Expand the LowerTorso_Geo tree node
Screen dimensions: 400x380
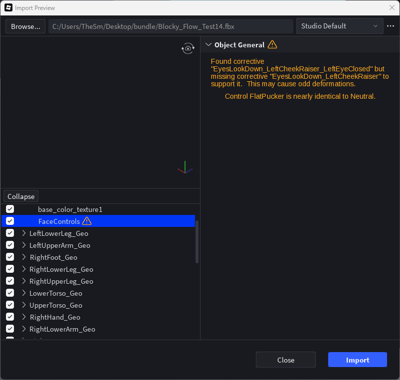(24, 293)
